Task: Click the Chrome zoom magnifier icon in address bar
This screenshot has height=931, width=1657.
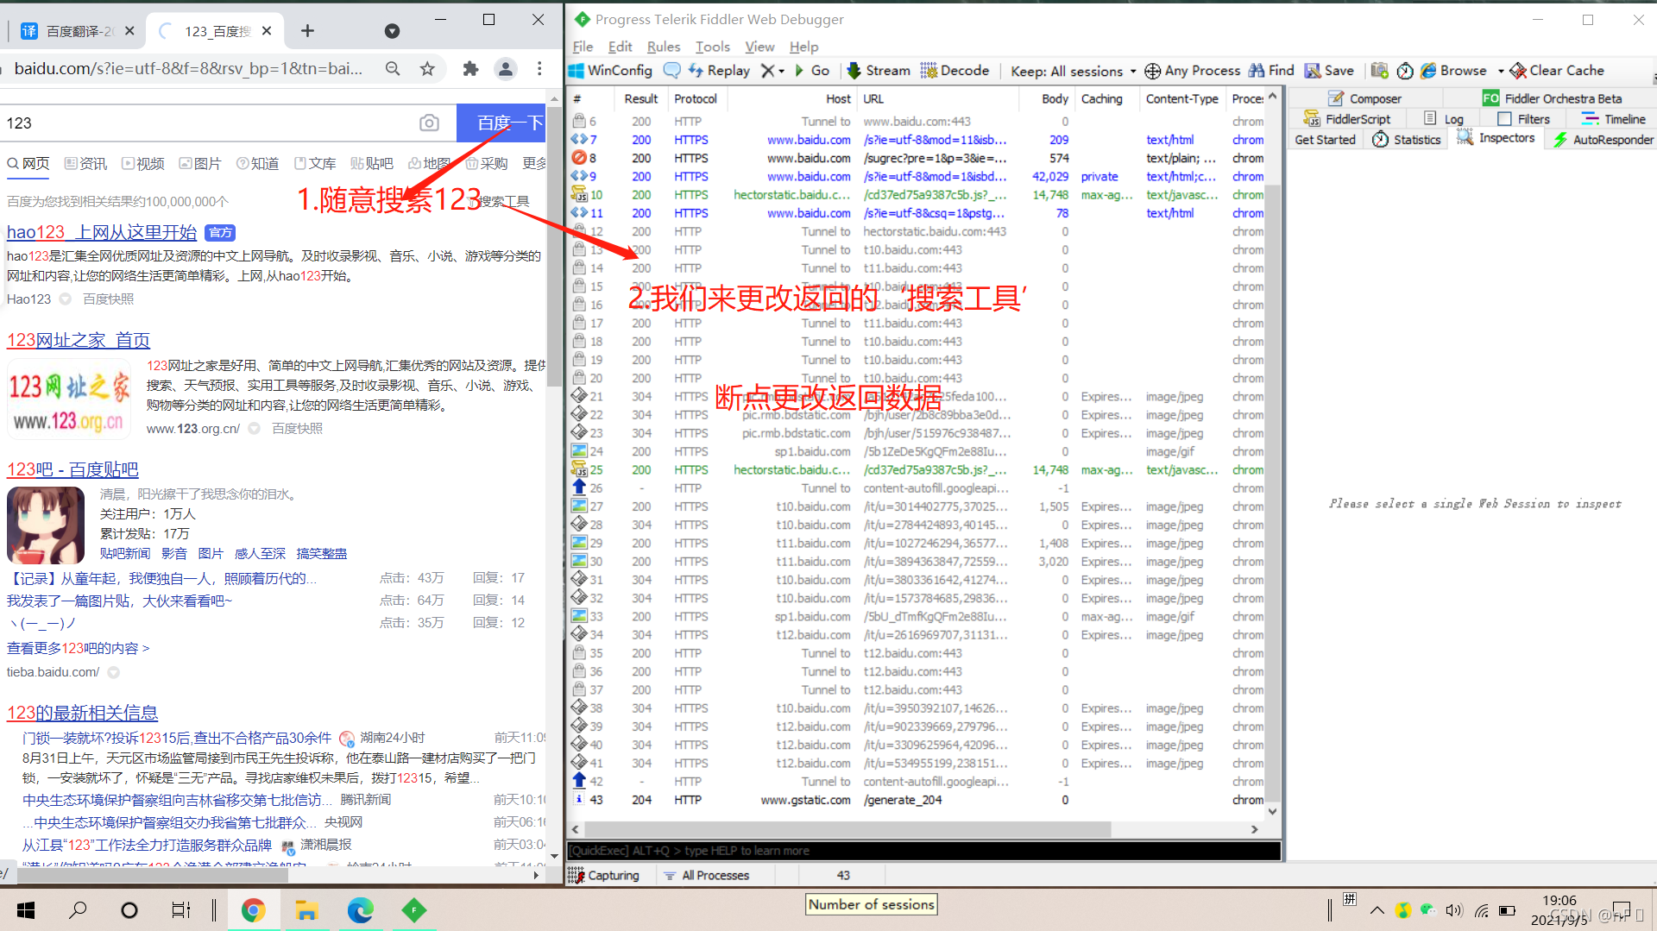Action: [x=393, y=68]
